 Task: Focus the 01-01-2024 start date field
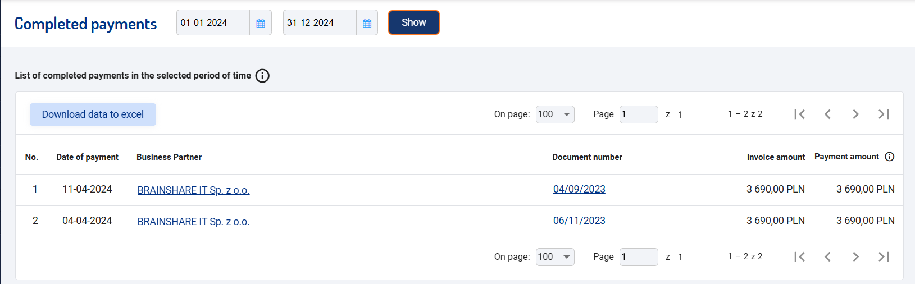click(213, 23)
